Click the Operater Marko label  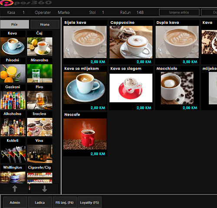[x=52, y=13]
